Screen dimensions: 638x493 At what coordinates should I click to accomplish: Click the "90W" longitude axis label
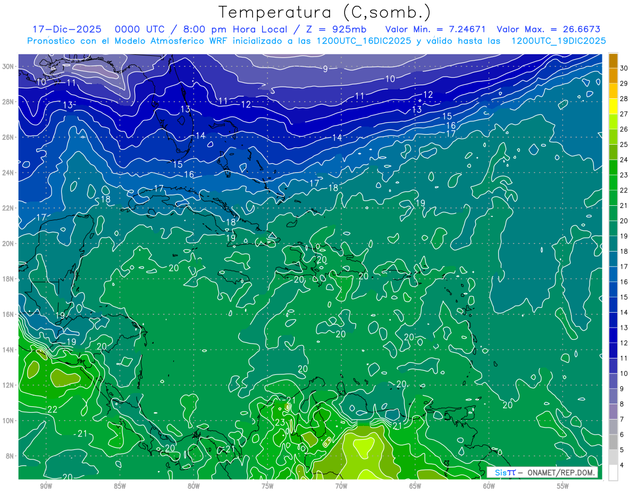46,486
